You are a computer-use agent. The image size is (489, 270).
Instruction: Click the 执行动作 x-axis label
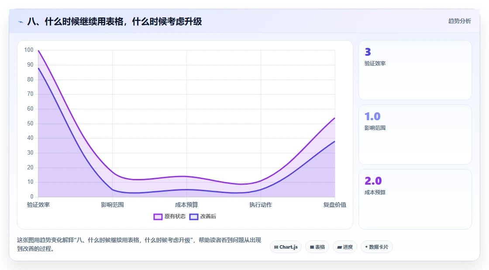(261, 205)
